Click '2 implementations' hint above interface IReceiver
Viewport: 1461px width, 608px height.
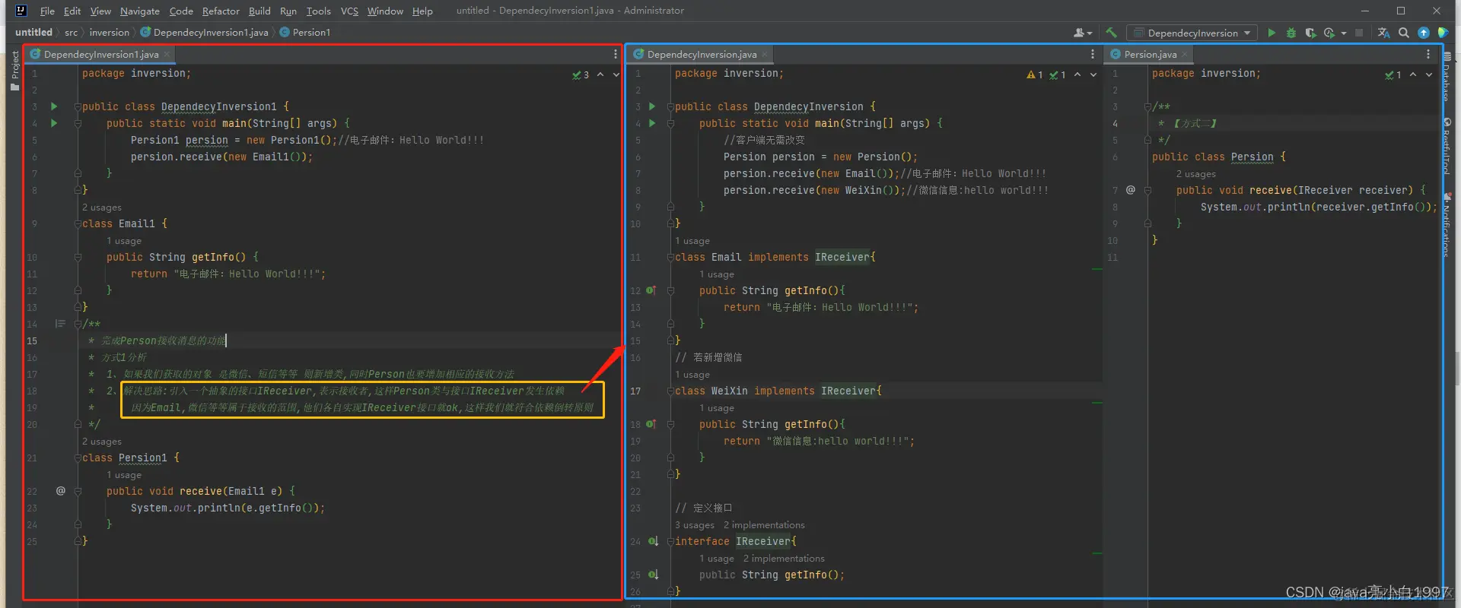click(764, 525)
